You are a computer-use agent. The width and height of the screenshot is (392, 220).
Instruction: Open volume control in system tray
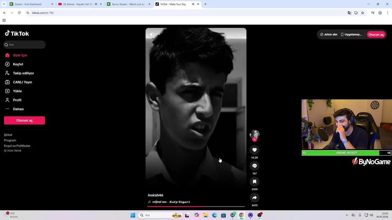[371, 215]
